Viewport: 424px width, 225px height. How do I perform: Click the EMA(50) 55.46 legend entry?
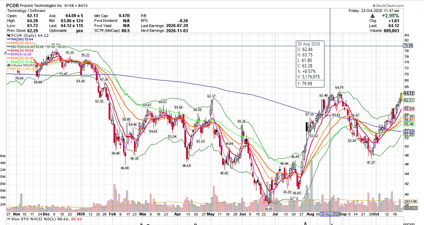tap(20, 62)
